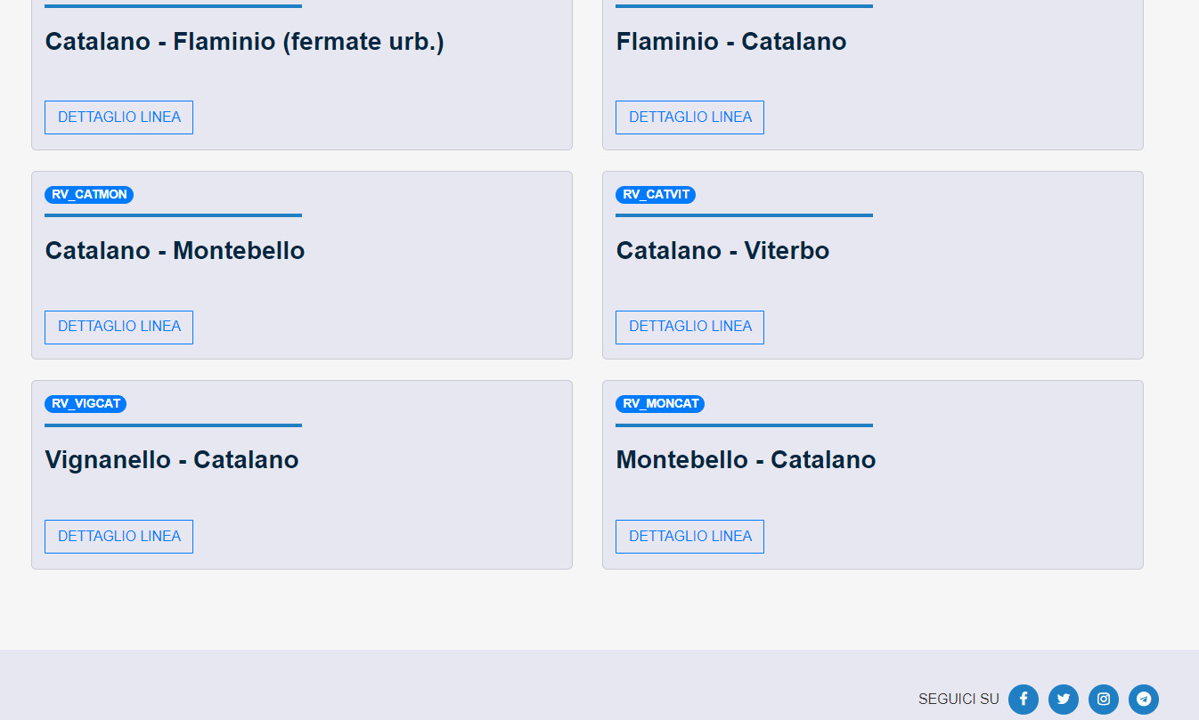
Task: Open line details for Flaminio - Catalano
Action: pos(689,117)
